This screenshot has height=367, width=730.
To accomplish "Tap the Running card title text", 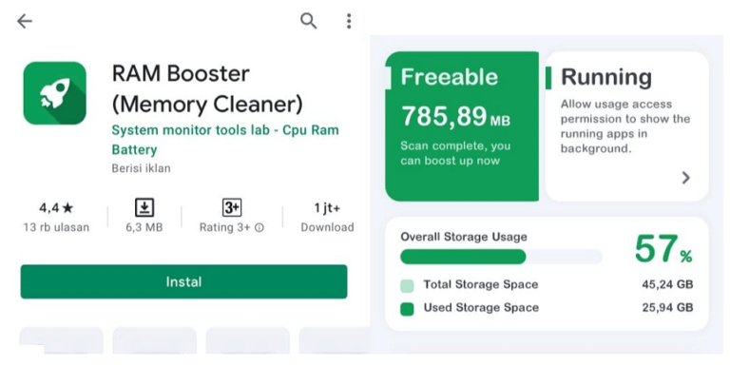I will [x=606, y=77].
